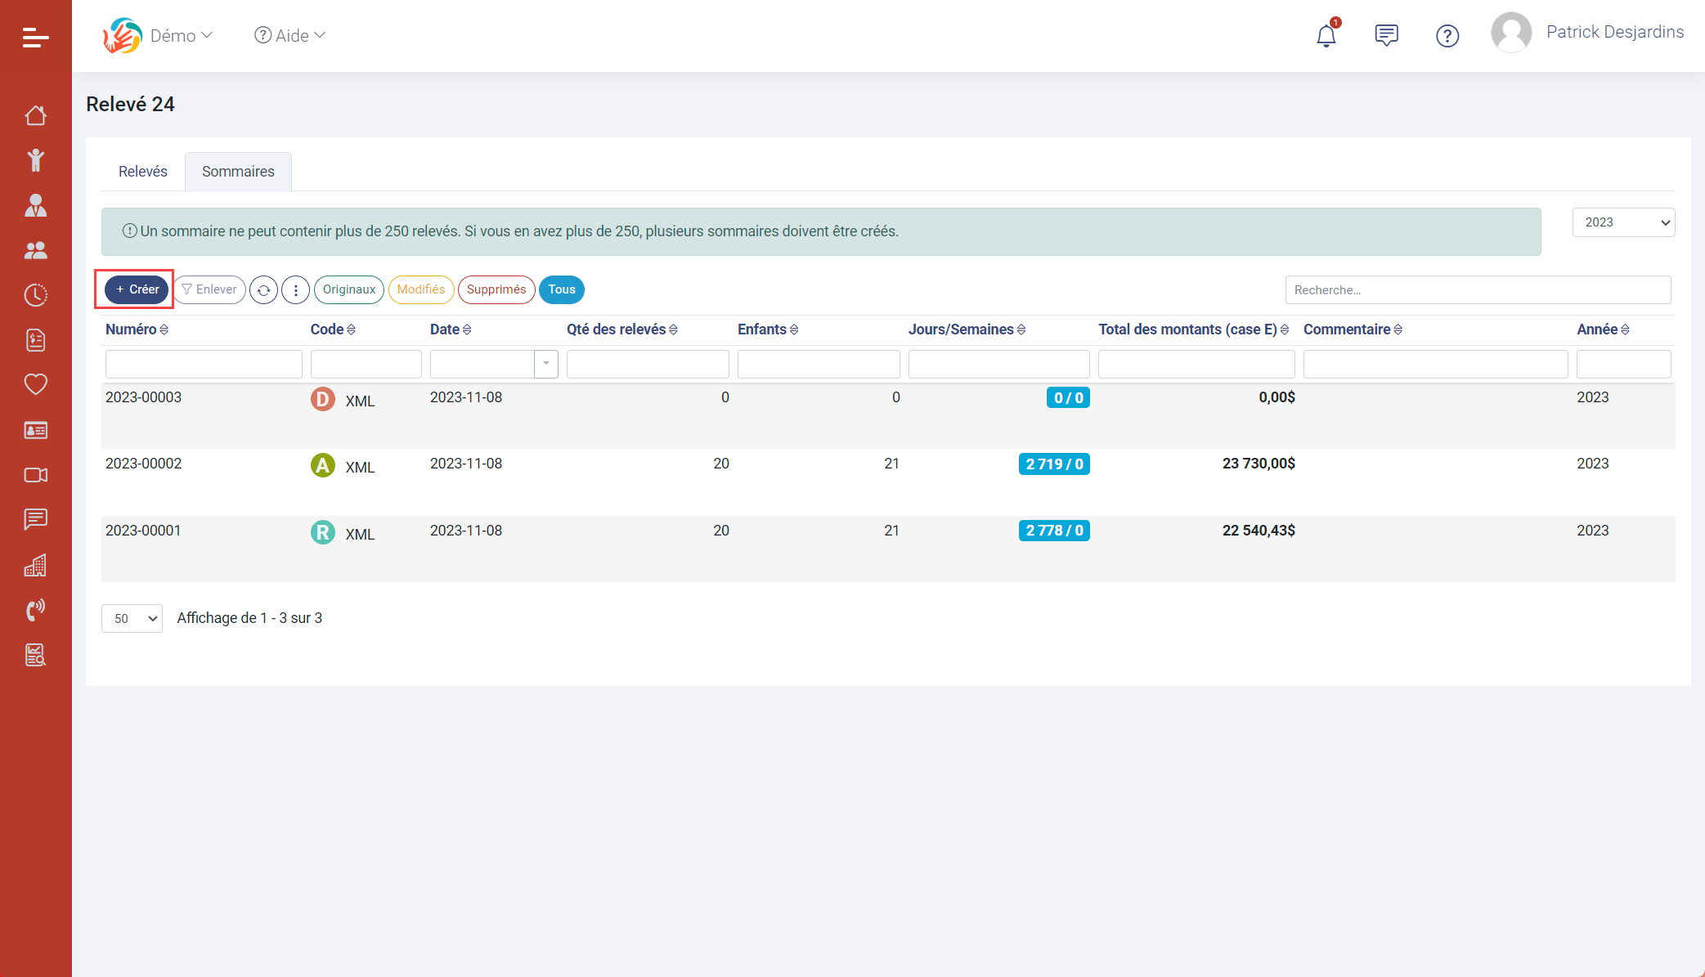Expand the 50 page size dropdown
Viewport: 1705px width, 977px height.
click(x=132, y=619)
